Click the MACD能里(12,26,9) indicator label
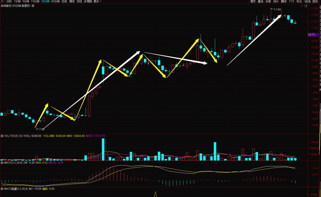Viewport: 321px width, 197px height. [16, 189]
